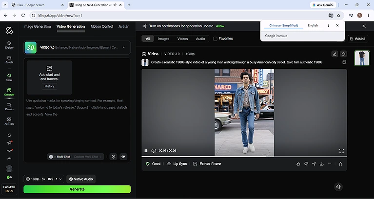Click the location pin icon beside Multi-Shot

113,157
